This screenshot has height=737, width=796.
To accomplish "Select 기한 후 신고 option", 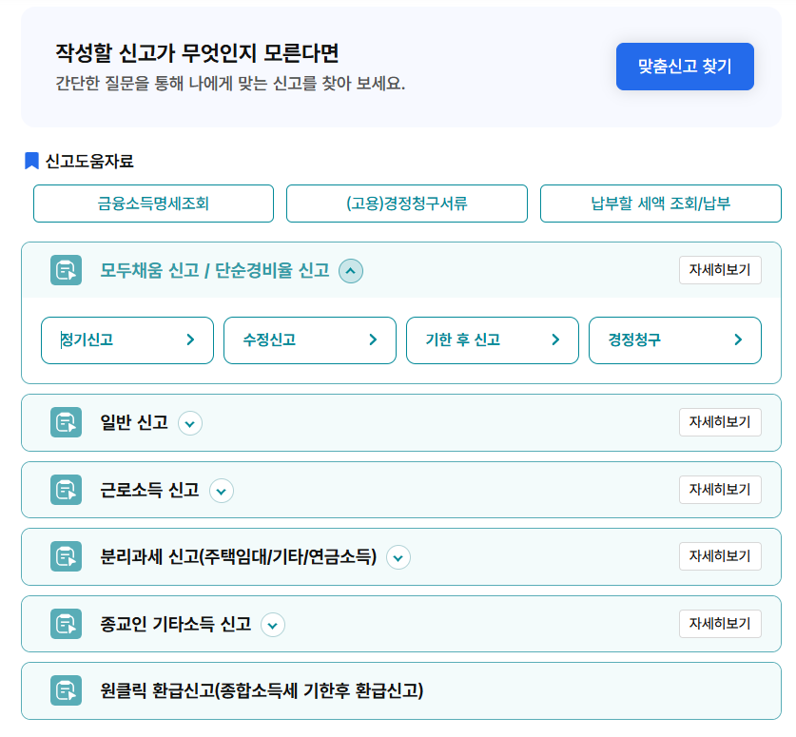I will point(493,340).
